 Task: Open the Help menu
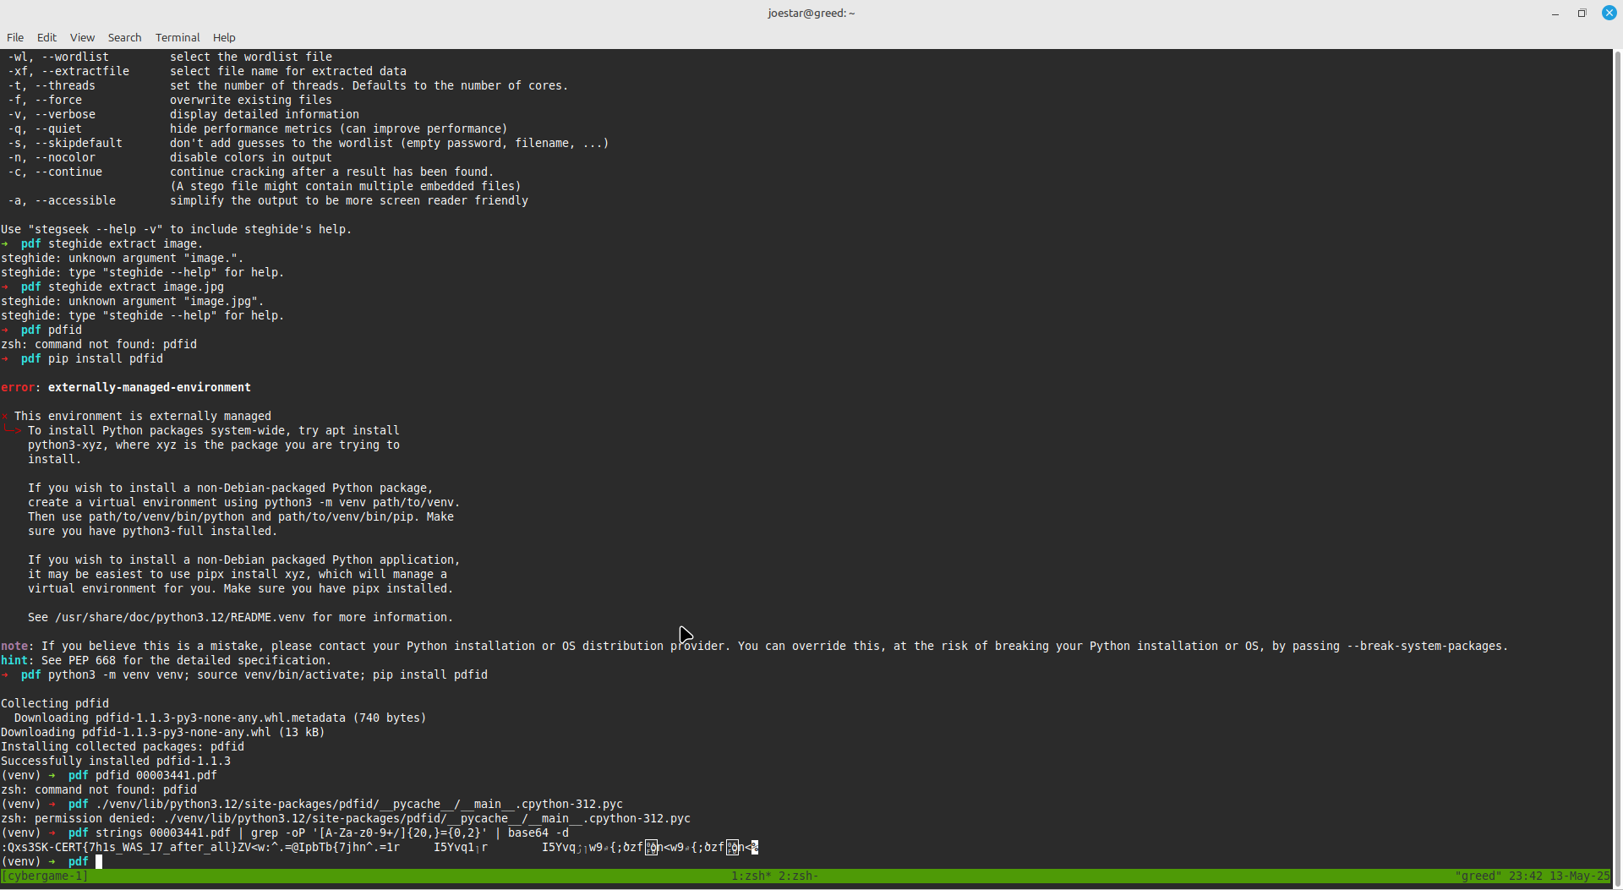pyautogui.click(x=224, y=37)
